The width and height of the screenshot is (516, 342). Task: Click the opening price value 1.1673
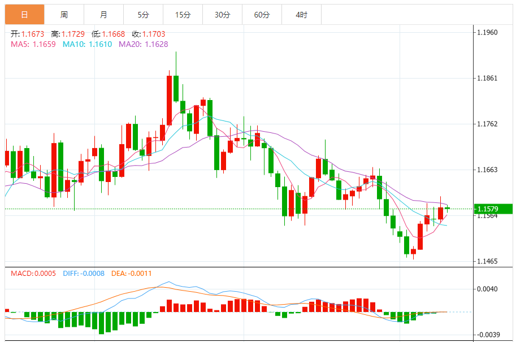coord(33,34)
